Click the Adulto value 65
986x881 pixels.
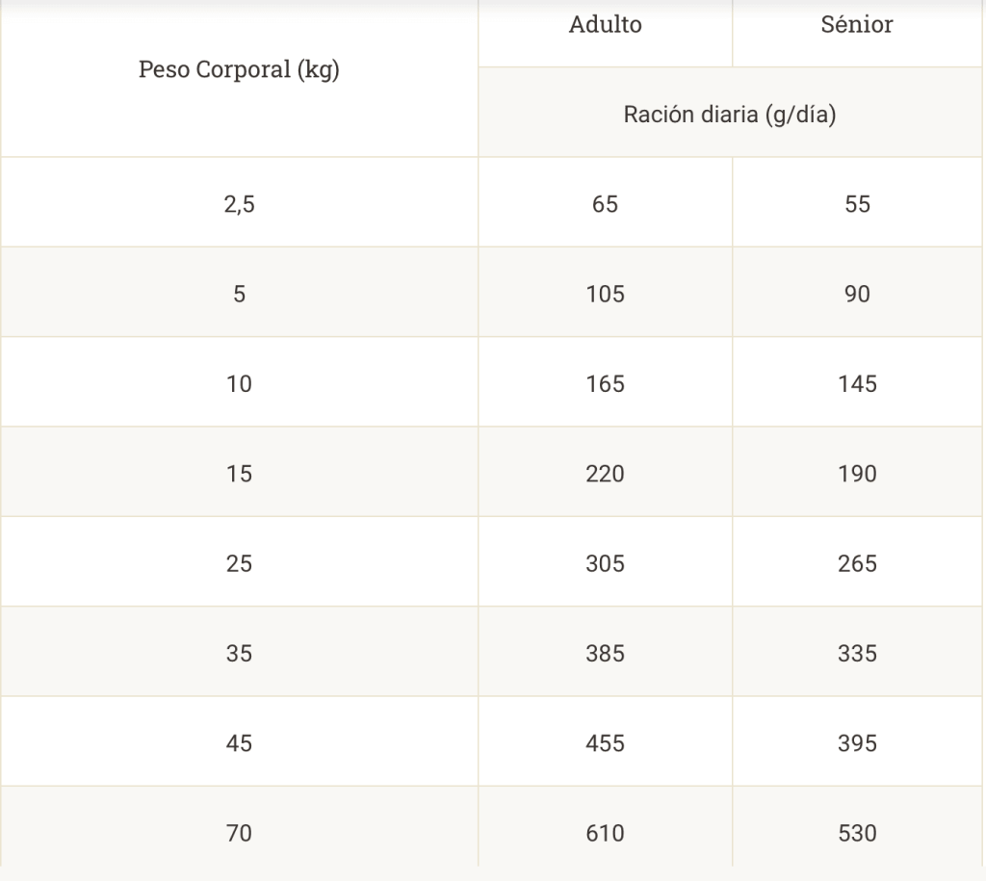click(605, 204)
